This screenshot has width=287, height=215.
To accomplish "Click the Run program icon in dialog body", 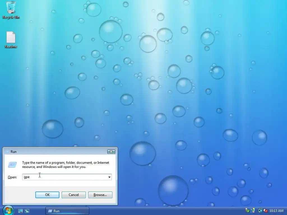I will 12,165.
